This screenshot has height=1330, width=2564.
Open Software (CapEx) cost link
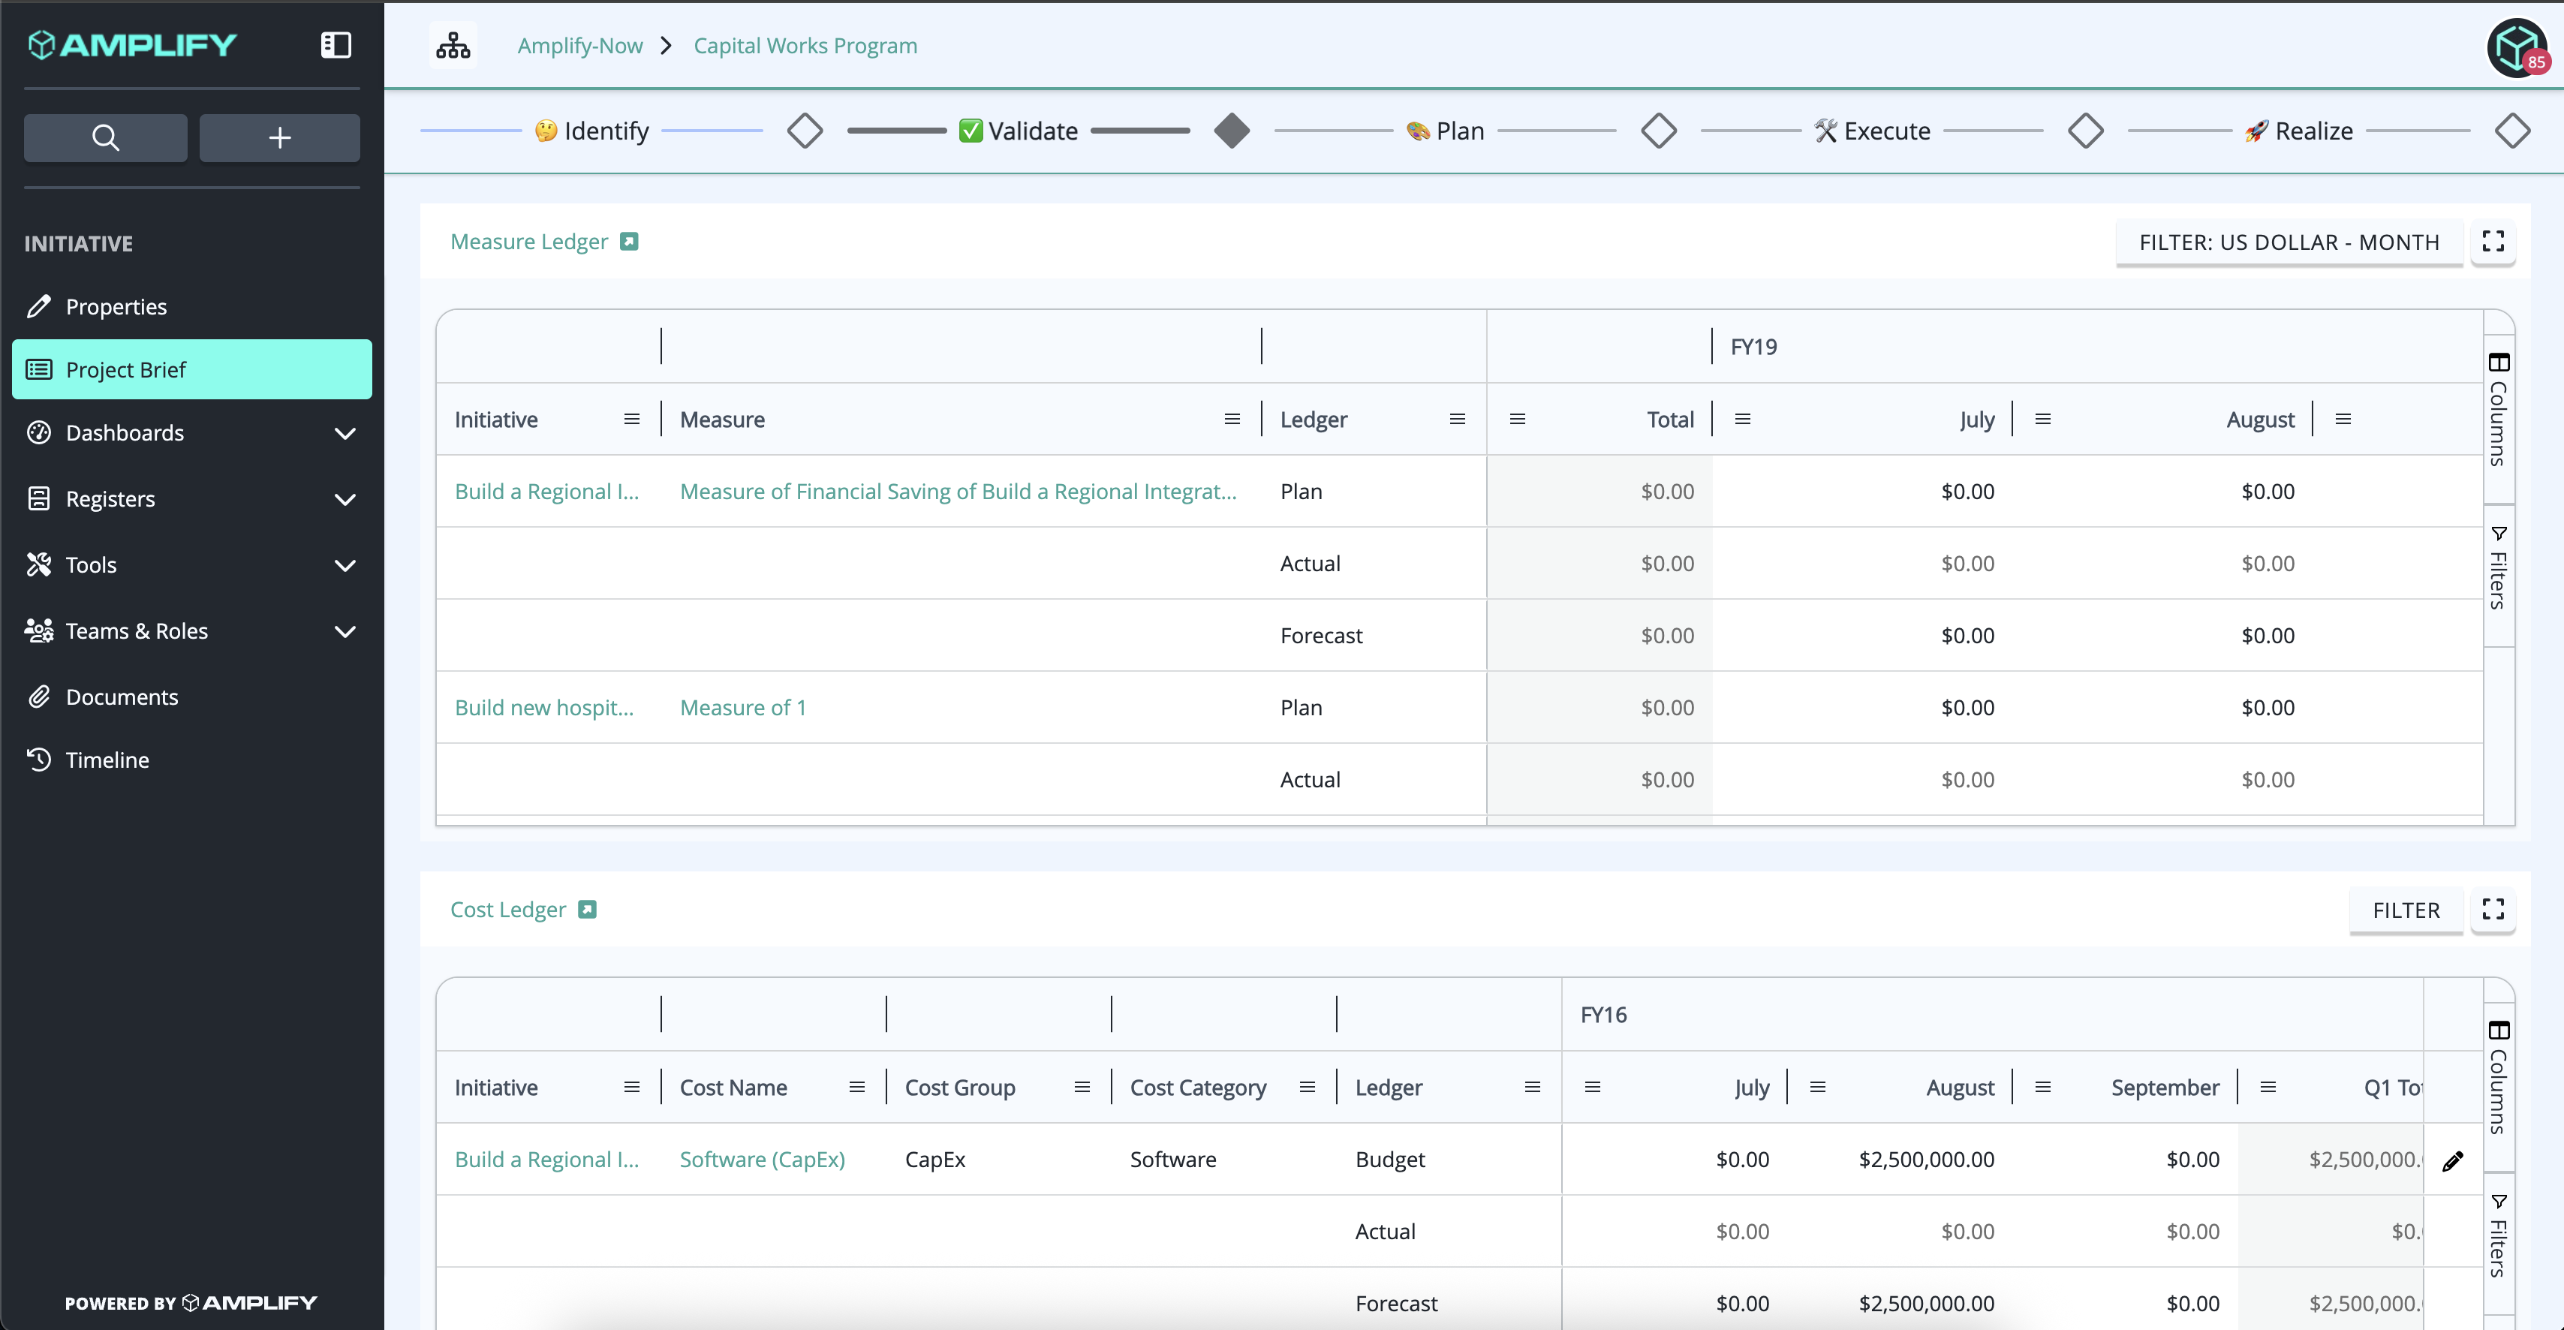click(x=763, y=1160)
